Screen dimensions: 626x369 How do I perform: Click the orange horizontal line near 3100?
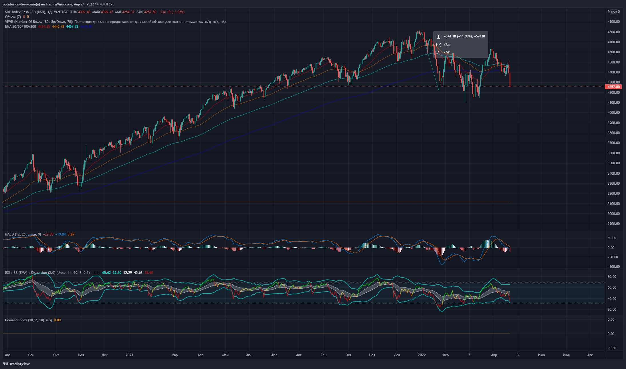(x=256, y=202)
